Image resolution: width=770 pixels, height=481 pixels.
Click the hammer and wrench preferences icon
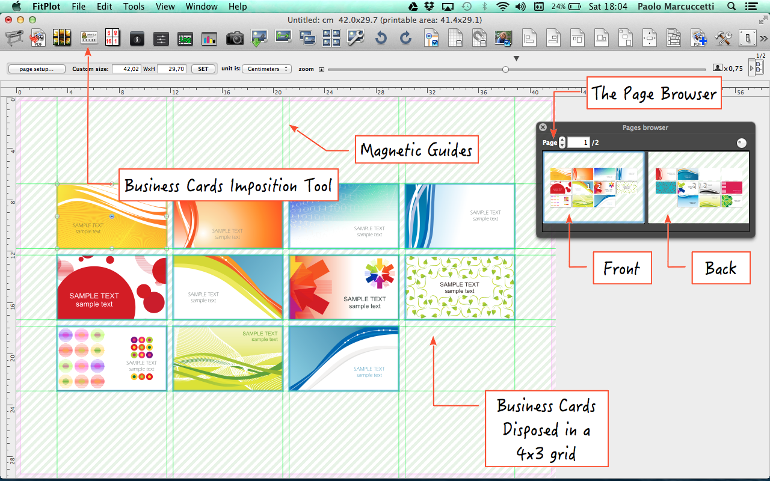(x=722, y=38)
